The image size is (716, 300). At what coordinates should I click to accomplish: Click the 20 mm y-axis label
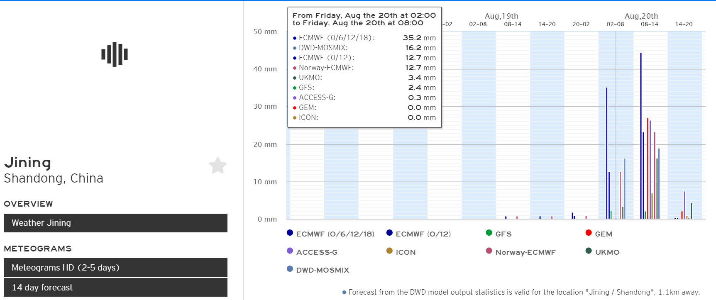pos(265,144)
